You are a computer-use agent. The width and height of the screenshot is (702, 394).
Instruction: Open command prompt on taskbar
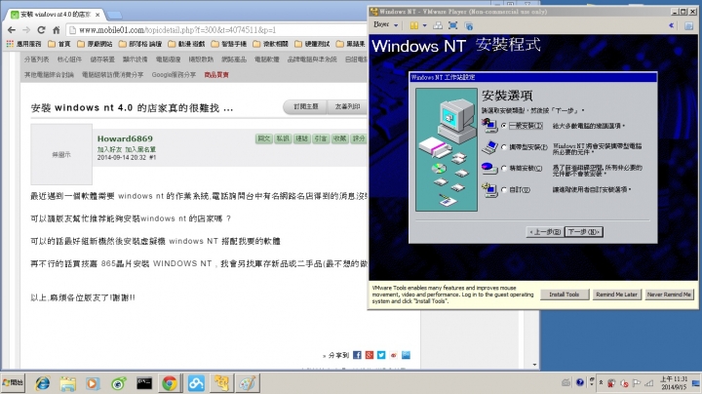coord(144,383)
